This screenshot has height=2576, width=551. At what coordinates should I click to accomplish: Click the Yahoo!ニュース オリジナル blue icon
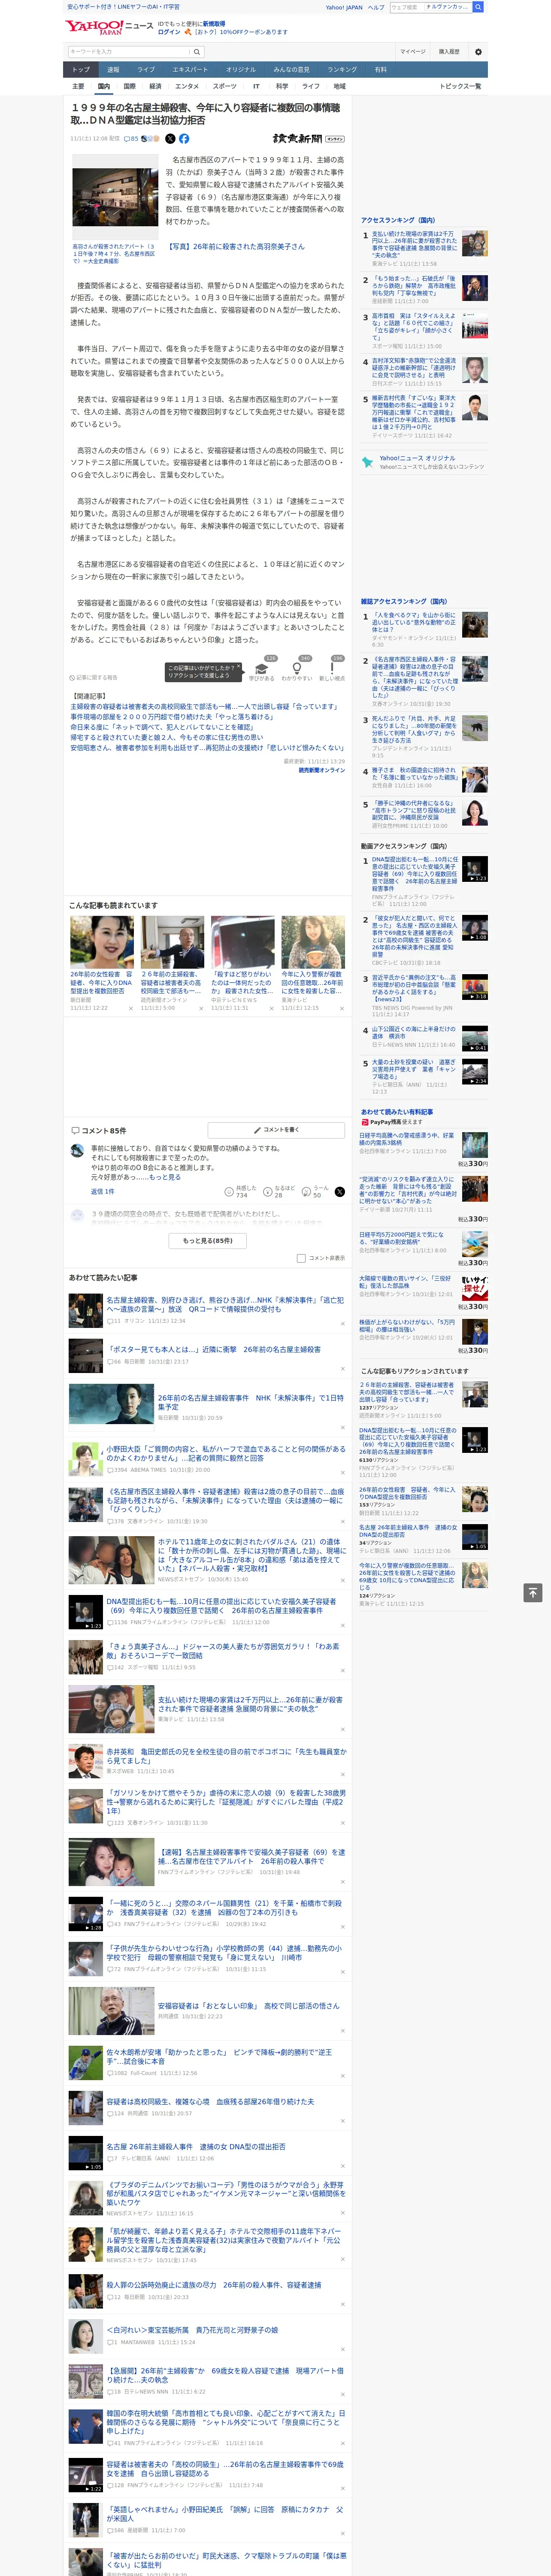pyautogui.click(x=368, y=462)
